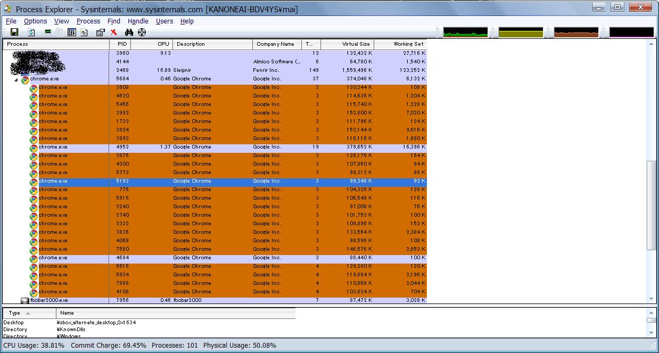Select the Almico Software row PID 4144
The image size is (659, 353).
tap(215, 62)
